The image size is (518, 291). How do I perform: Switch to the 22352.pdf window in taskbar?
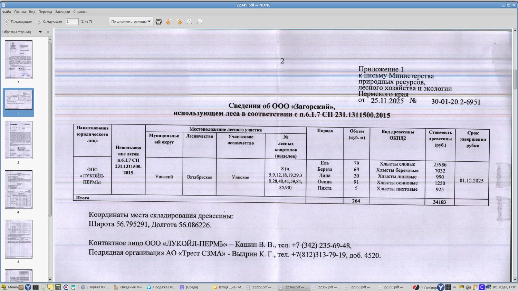click(x=326, y=287)
